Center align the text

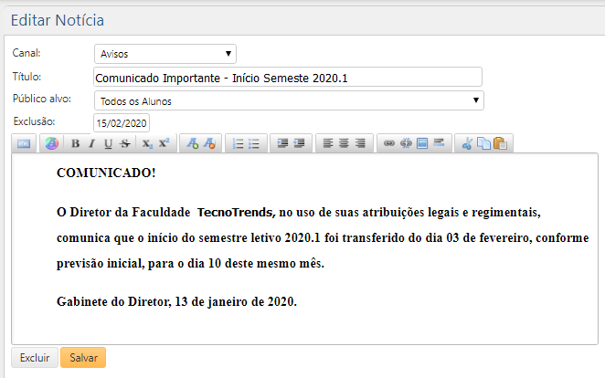click(x=344, y=143)
